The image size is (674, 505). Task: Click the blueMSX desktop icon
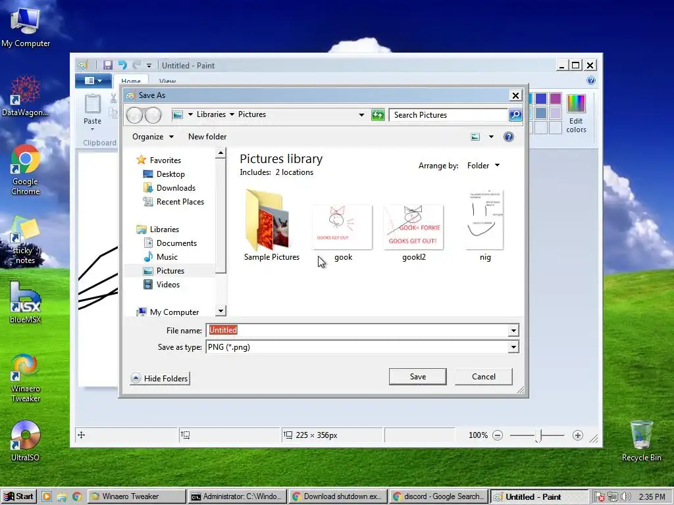tap(26, 302)
